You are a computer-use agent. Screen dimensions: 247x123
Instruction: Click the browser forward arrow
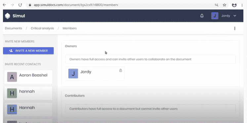pyautogui.click(x=12, y=5)
